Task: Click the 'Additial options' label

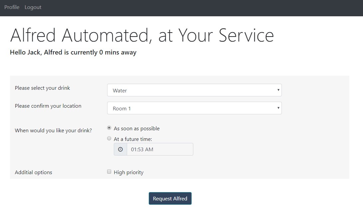Action: pyautogui.click(x=34, y=172)
